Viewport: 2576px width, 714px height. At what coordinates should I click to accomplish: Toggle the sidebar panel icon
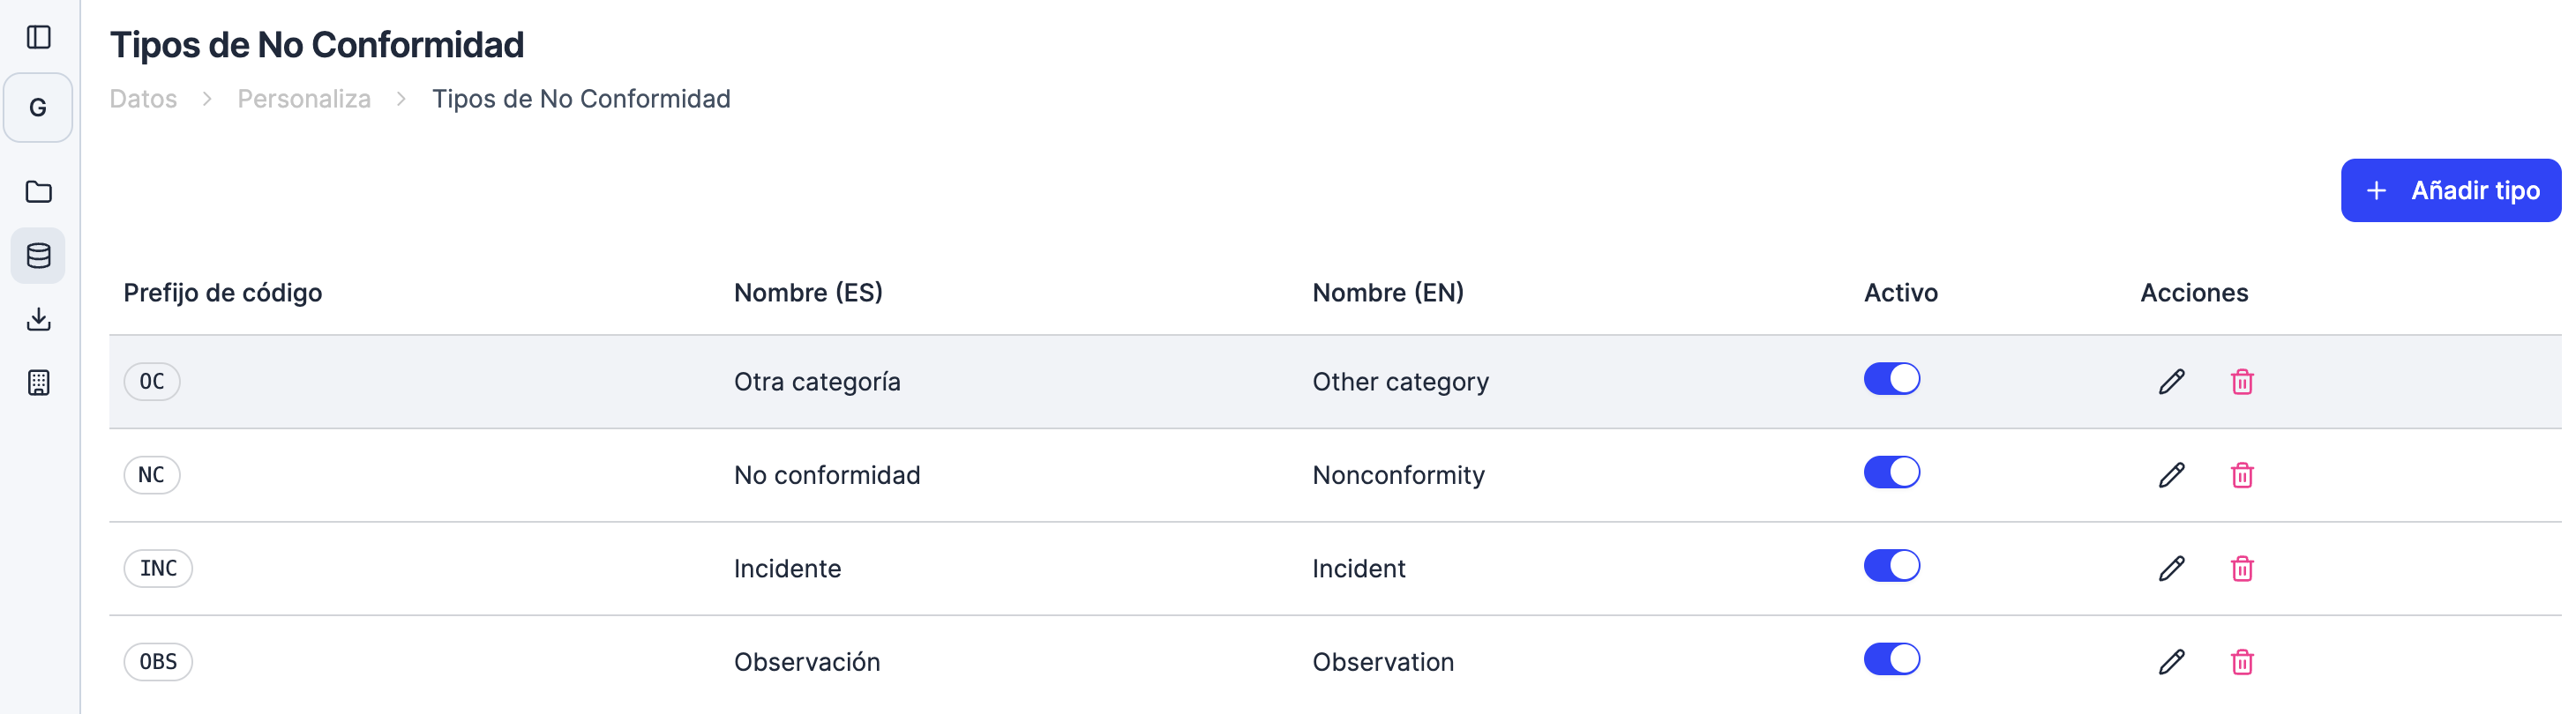coord(39,37)
